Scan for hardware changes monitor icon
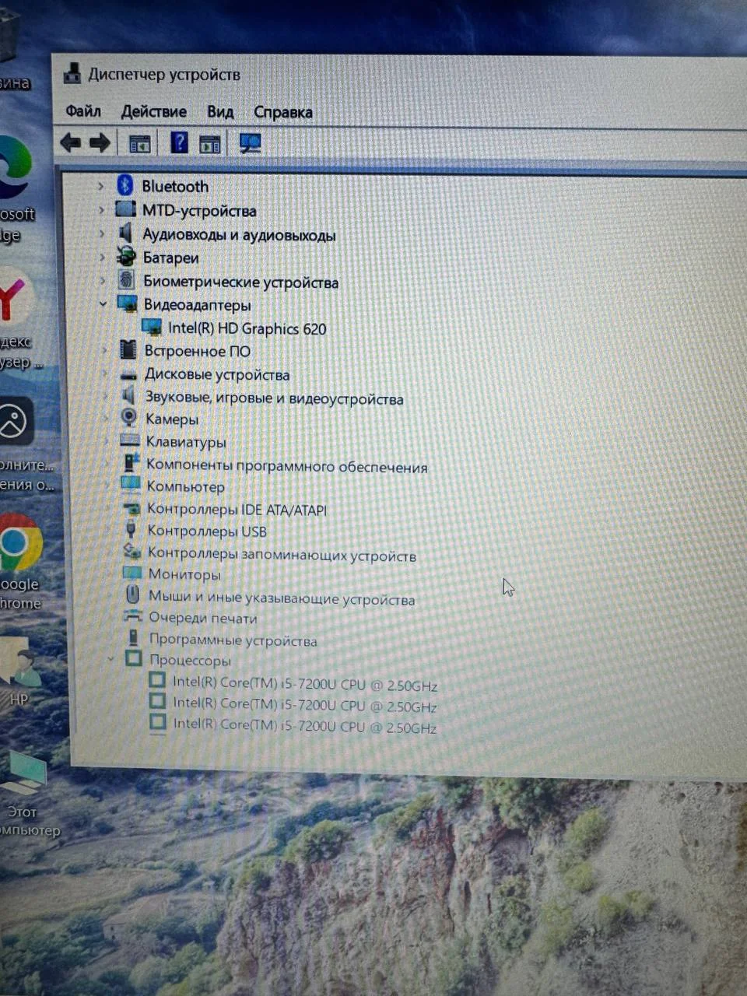 point(250,143)
